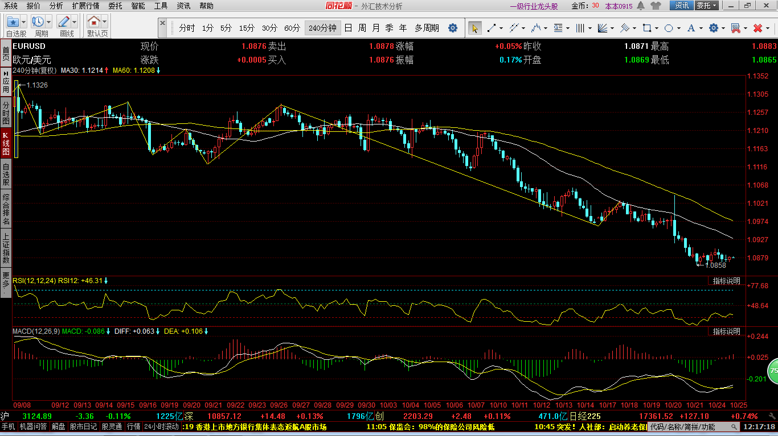Click the 自选股 star folder icon

tap(13, 22)
